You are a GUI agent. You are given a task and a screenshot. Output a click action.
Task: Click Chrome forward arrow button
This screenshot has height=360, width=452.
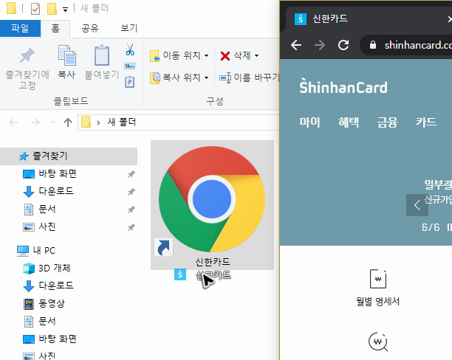click(x=320, y=45)
